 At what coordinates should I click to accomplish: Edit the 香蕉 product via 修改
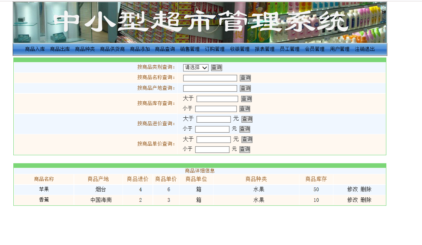coord(352,200)
